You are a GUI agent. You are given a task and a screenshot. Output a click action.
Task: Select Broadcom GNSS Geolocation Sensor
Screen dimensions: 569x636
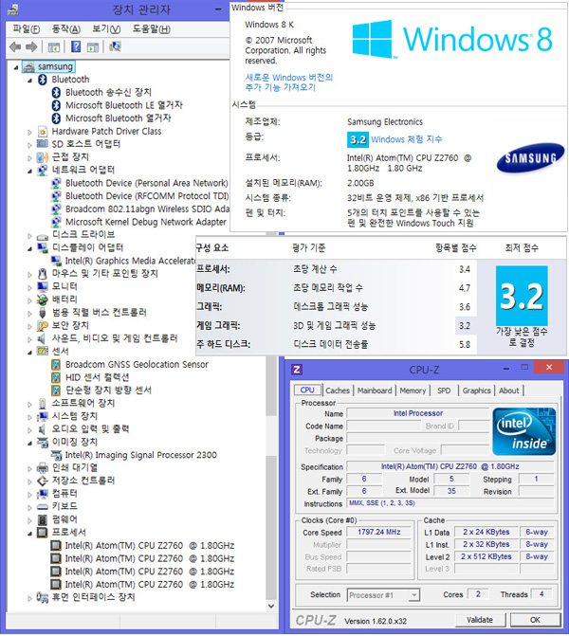[x=137, y=365]
